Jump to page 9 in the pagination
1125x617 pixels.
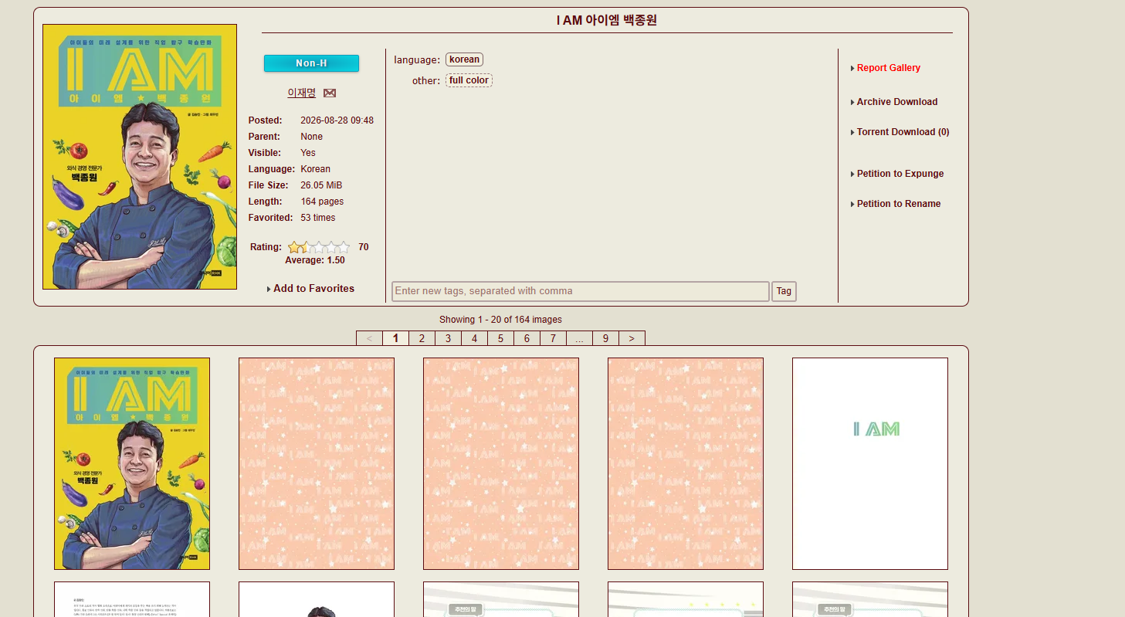[x=605, y=338]
